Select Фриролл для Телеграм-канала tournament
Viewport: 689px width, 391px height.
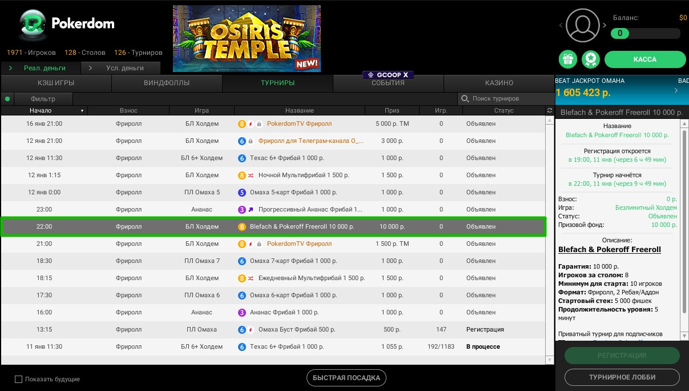coord(273,141)
